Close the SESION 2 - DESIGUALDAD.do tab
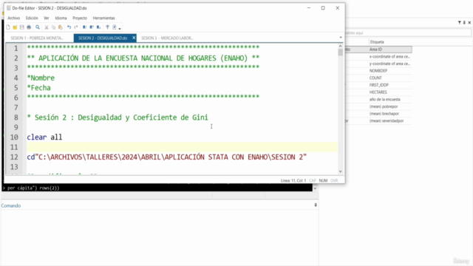The width and height of the screenshot is (473, 266). (134, 38)
